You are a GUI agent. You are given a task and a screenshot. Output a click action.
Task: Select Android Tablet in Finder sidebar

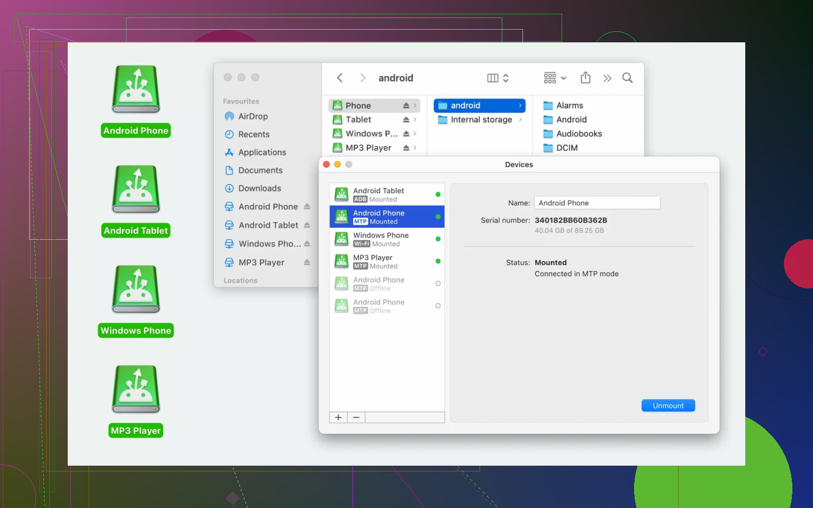point(267,225)
